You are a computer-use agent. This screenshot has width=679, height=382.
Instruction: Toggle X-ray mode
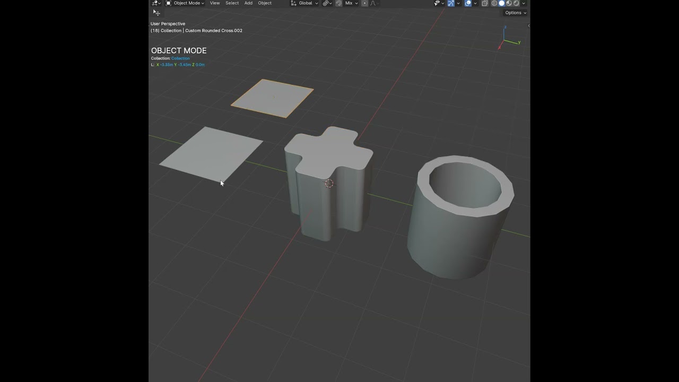point(485,3)
